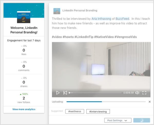This screenshot has width=154, height=125.
Task: Click the comments engagement count
Action: click(24, 66)
